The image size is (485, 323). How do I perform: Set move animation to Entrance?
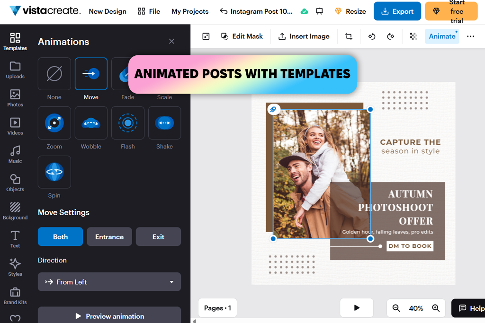[109, 237]
